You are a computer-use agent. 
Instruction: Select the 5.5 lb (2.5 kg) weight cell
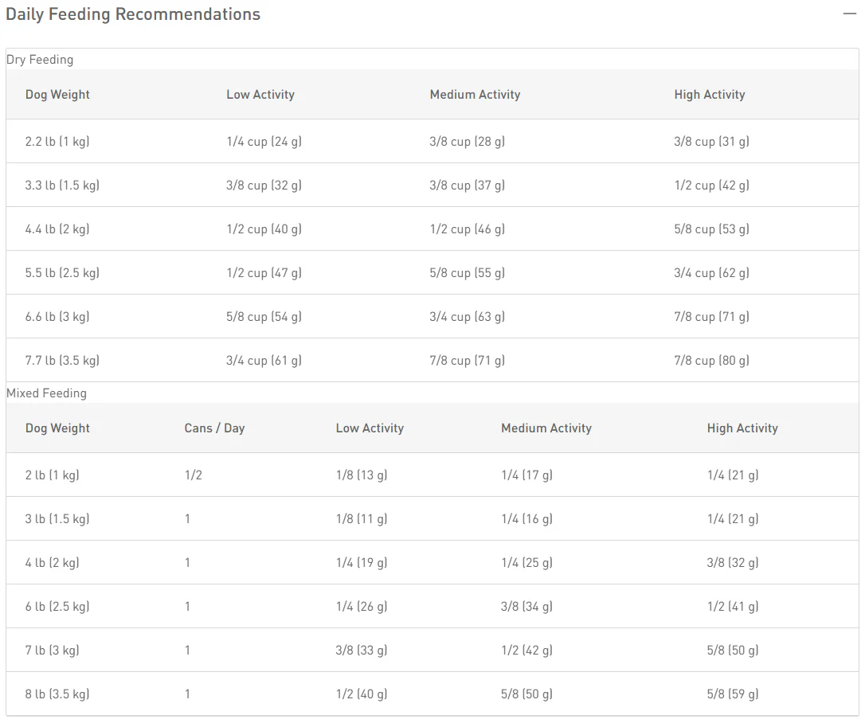point(62,272)
